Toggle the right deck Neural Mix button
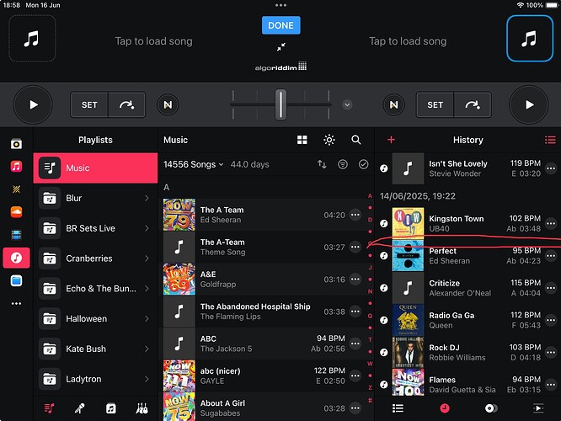The width and height of the screenshot is (561, 421). pos(393,104)
